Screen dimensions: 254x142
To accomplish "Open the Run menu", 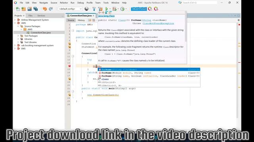I will (72, 3).
